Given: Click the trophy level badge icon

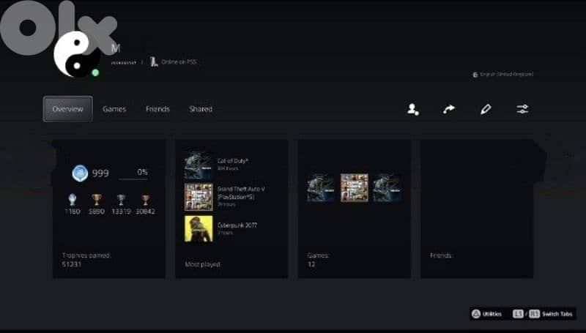Looking at the screenshot, I should [x=80, y=173].
